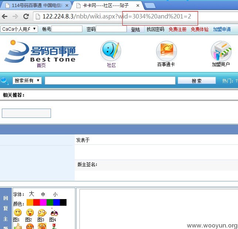
Task: Select 小 font size
Action: pyautogui.click(x=55, y=195)
